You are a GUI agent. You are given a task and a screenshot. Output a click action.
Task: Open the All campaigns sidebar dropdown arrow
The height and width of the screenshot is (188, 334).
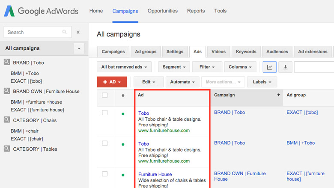coord(79,48)
